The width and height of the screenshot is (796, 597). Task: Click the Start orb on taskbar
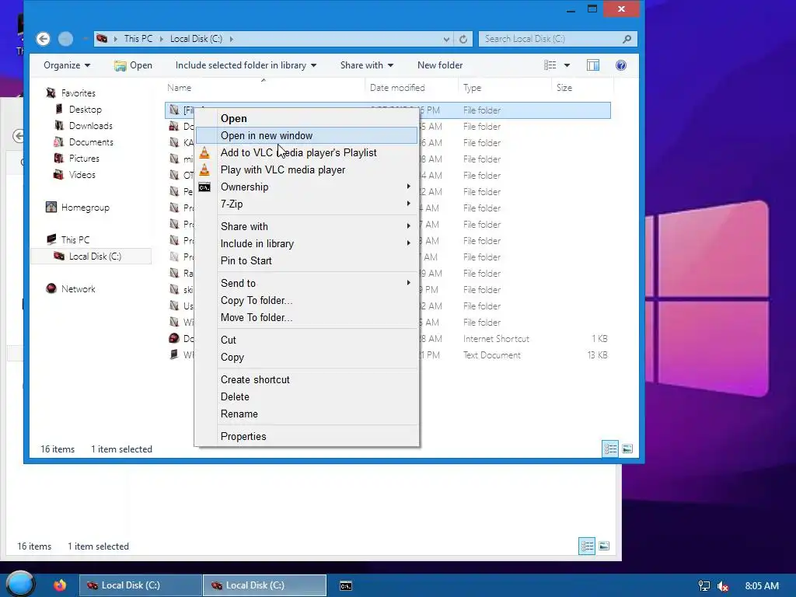(20, 584)
